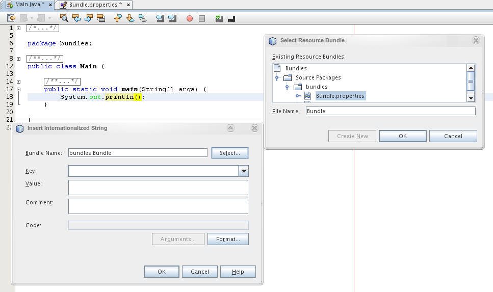This screenshot has height=292, width=493.
Task: Expand the code fold at line 8
Action: point(18,59)
